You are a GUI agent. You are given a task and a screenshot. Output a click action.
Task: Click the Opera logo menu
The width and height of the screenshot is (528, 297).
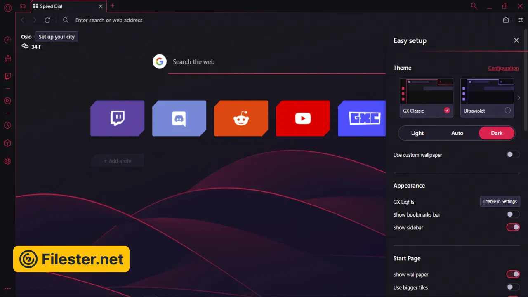click(x=7, y=8)
